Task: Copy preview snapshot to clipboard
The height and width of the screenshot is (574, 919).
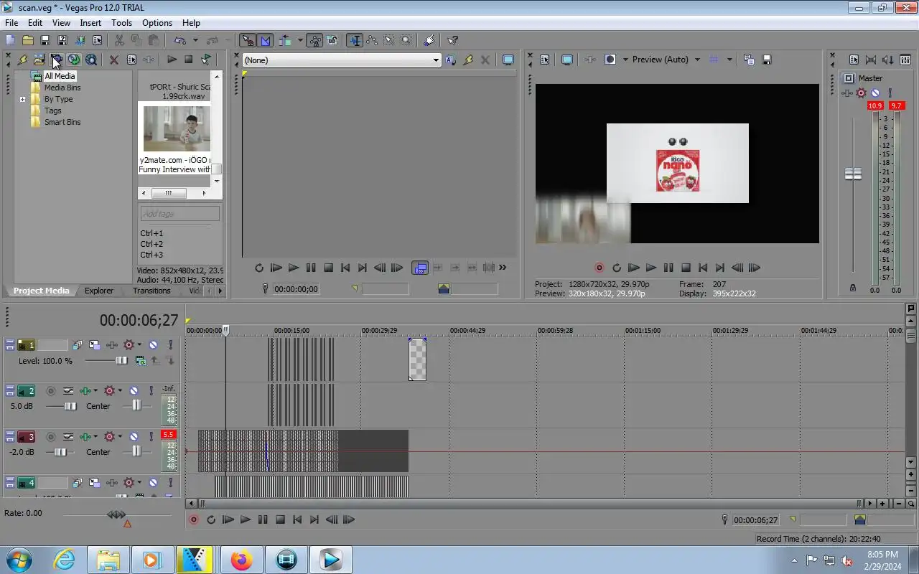Action: point(749,60)
